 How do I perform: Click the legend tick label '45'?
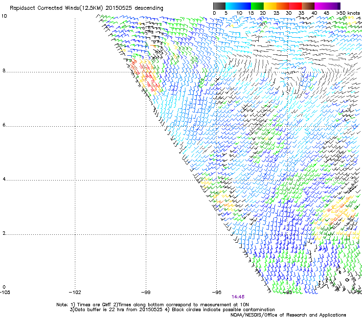coord(326,13)
